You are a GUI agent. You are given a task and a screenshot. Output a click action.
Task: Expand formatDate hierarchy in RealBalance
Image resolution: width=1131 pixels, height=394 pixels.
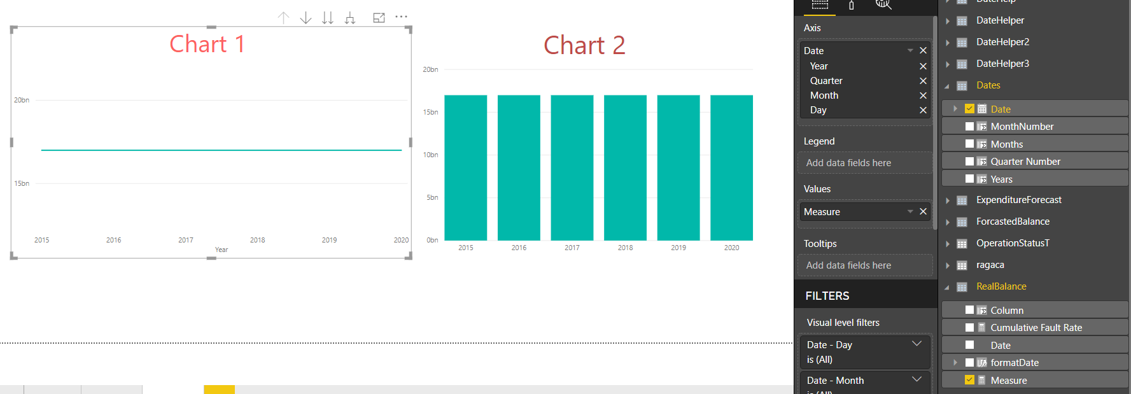point(955,362)
